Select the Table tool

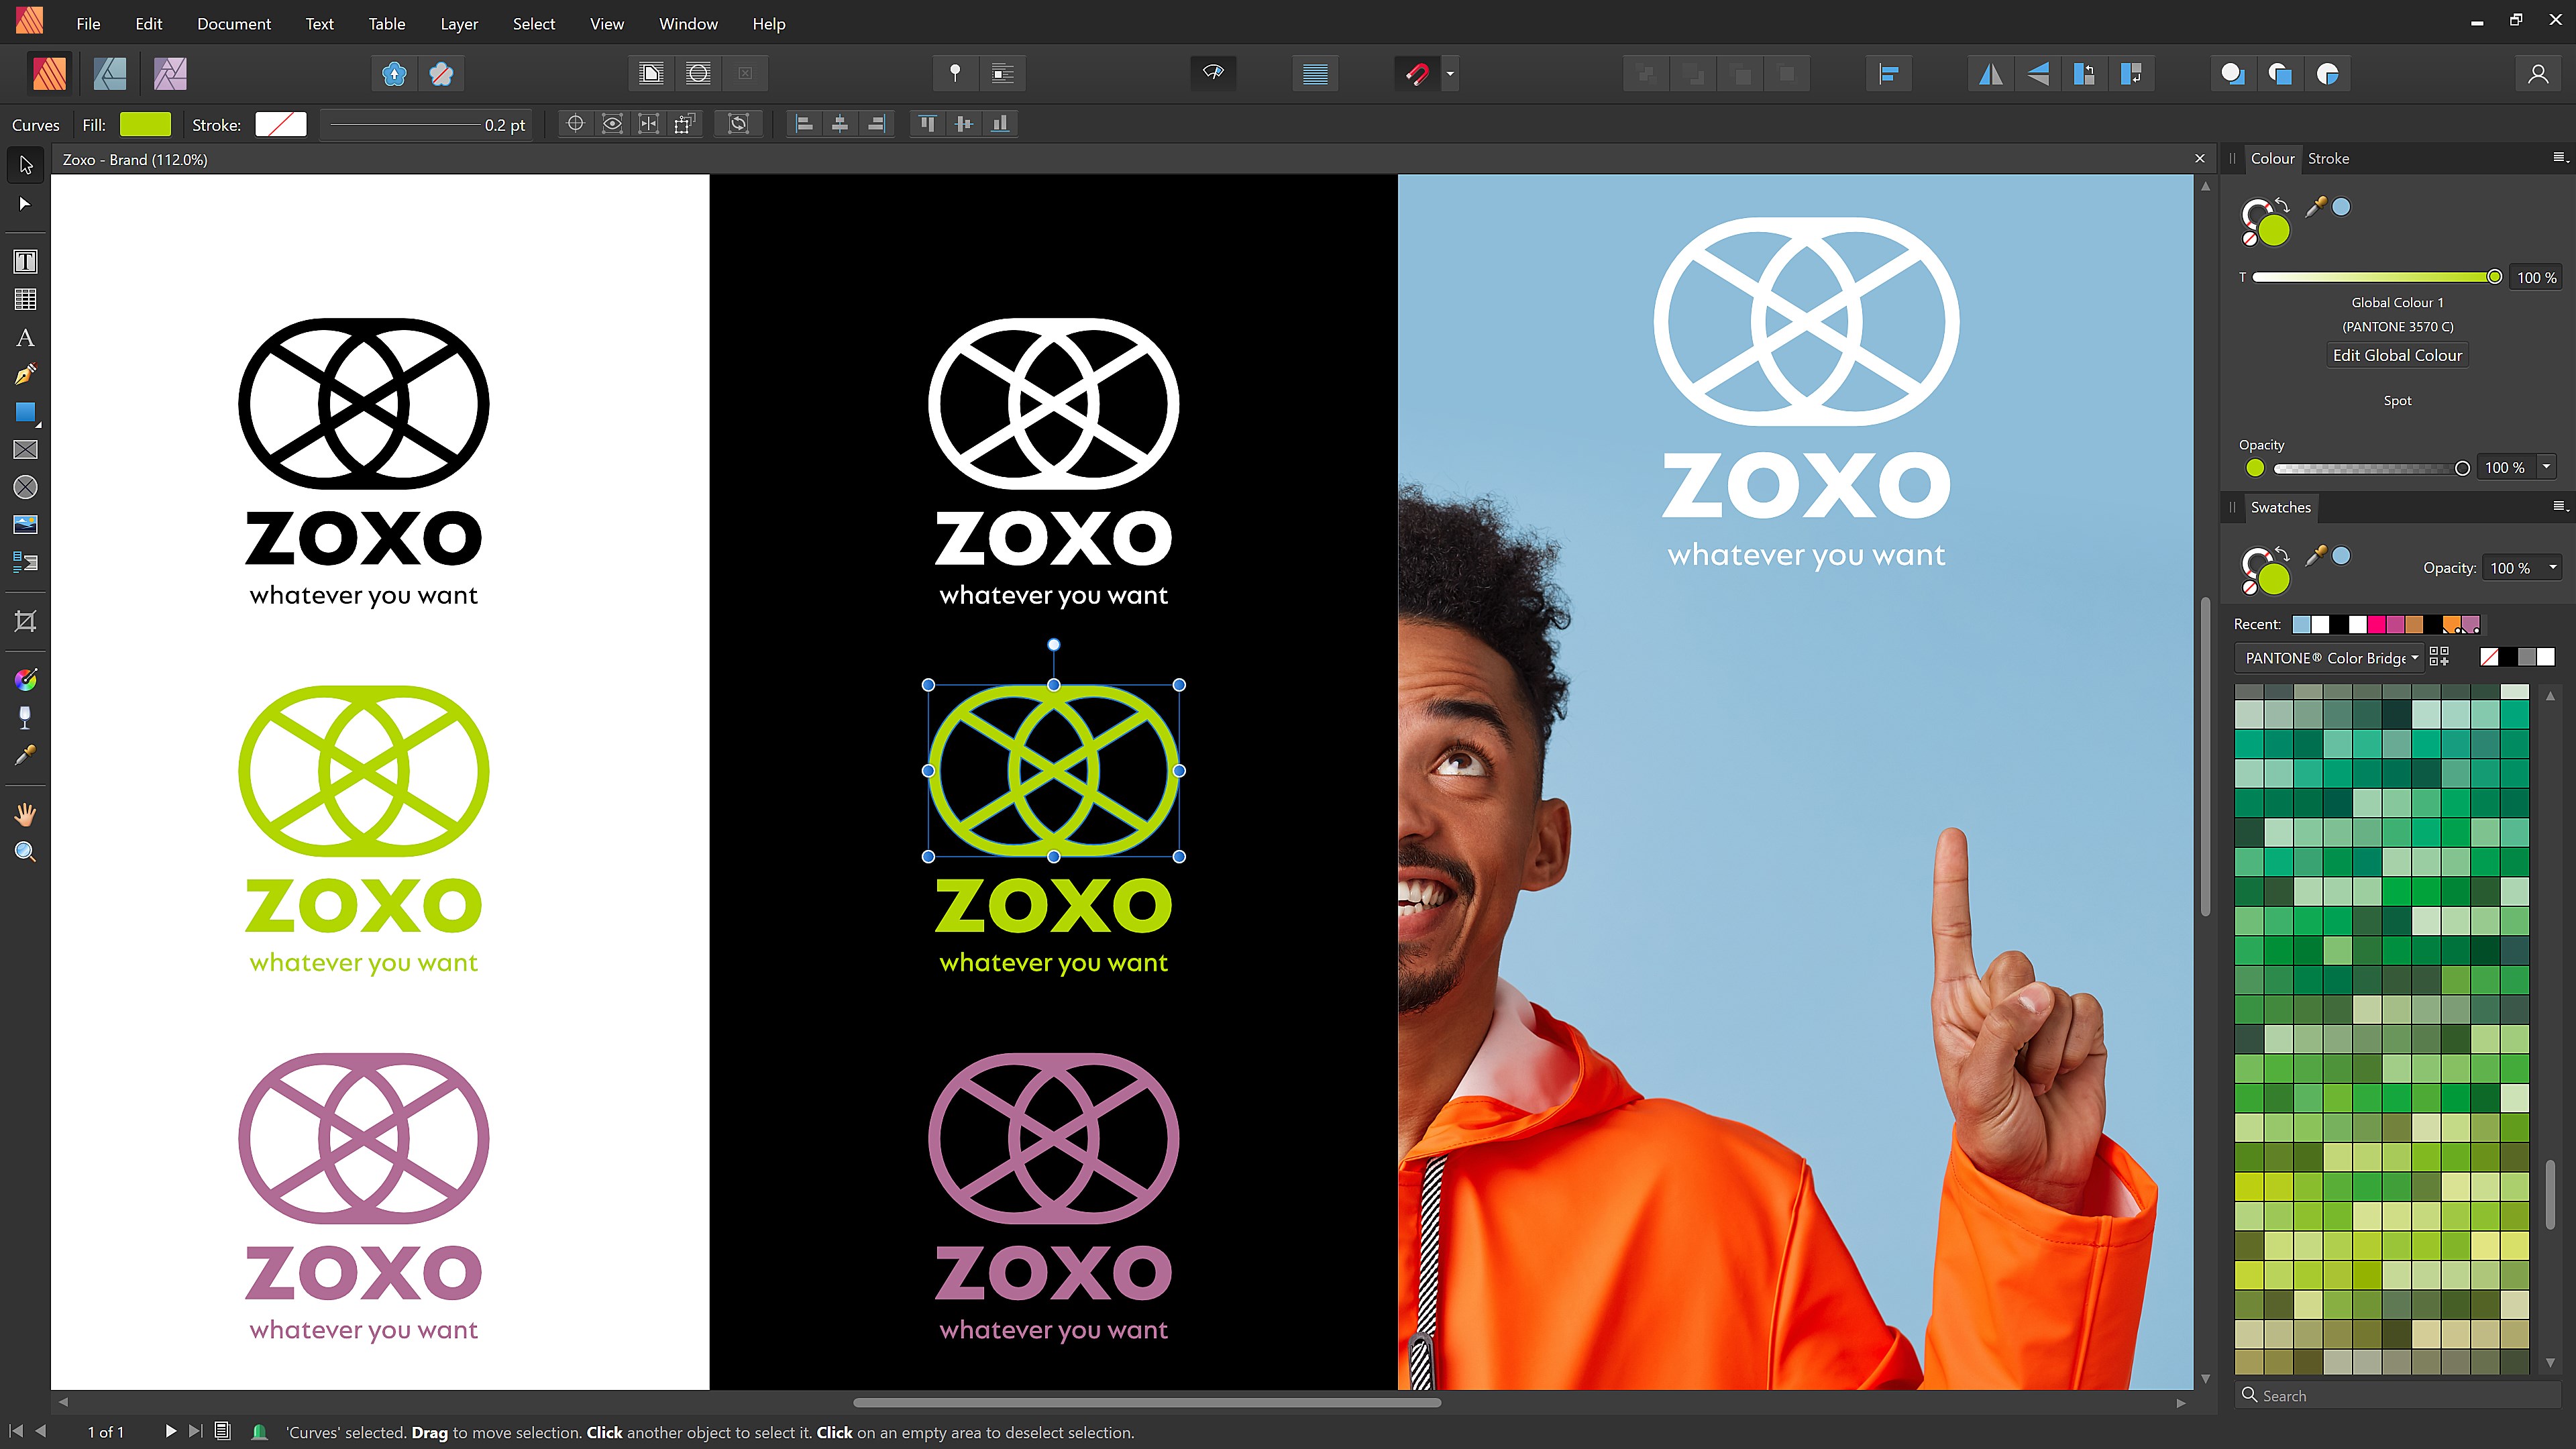[x=25, y=300]
